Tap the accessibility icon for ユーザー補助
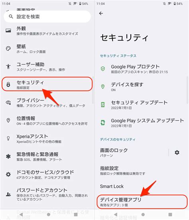Image resolution: width=189 pixels, height=220 pixels. click(8, 67)
